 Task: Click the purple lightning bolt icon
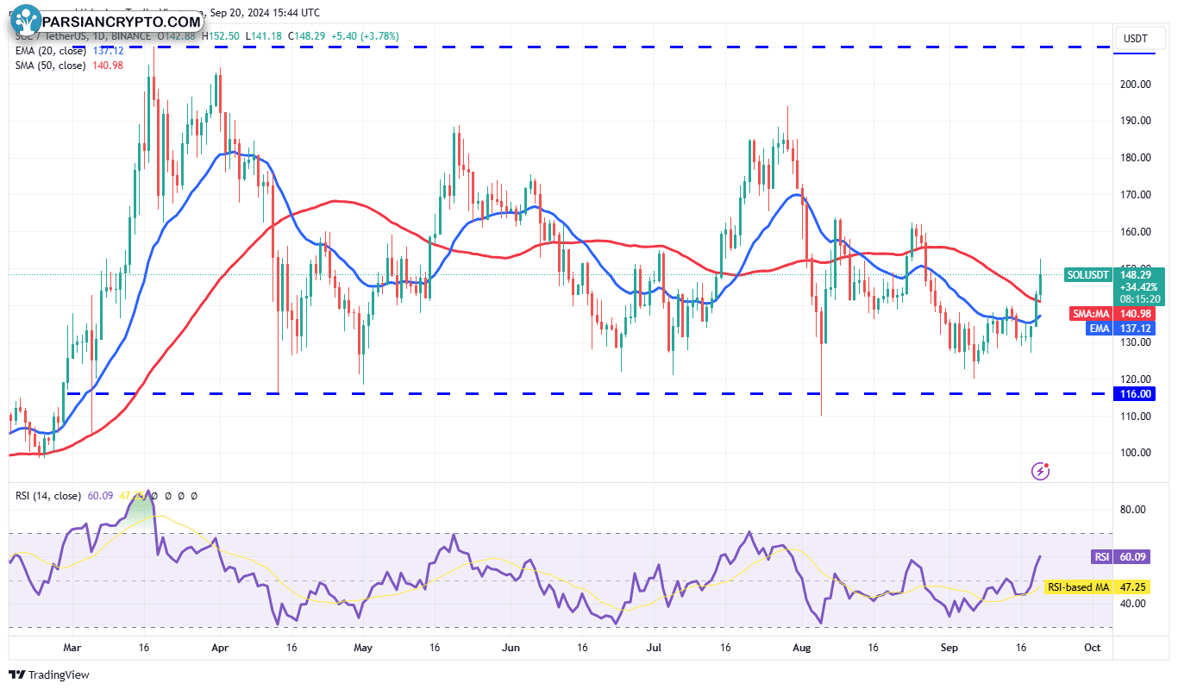[x=1041, y=471]
